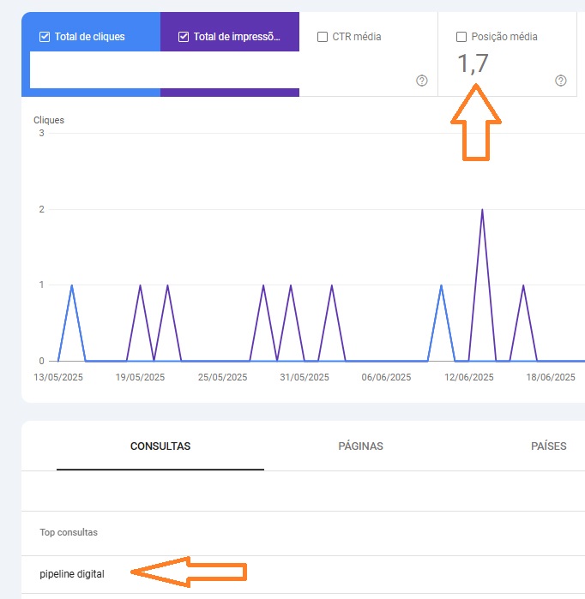The height and width of the screenshot is (599, 585).
Task: Uncheck the Total de cliques checkbox
Action: click(x=45, y=37)
